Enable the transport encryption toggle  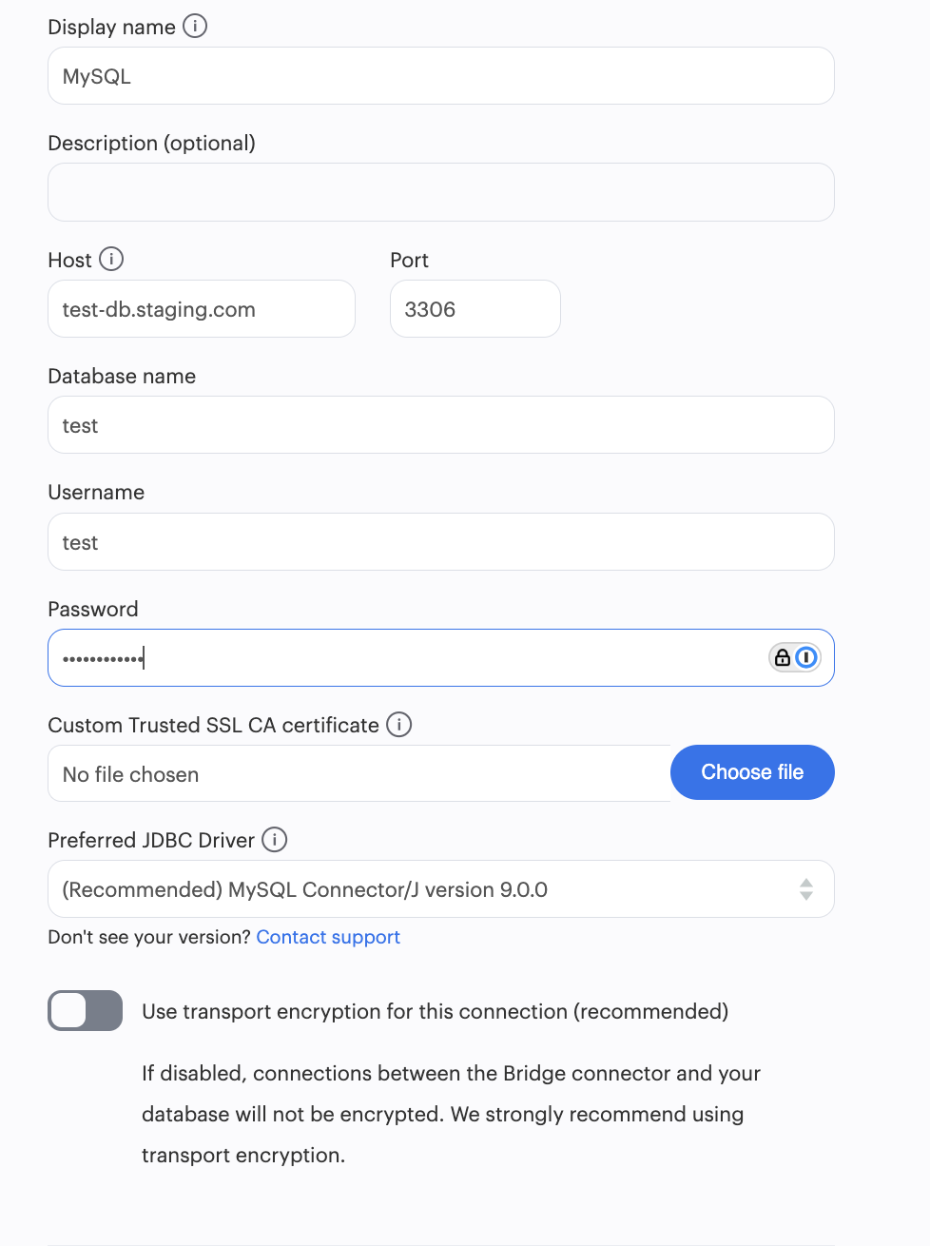85,1011
